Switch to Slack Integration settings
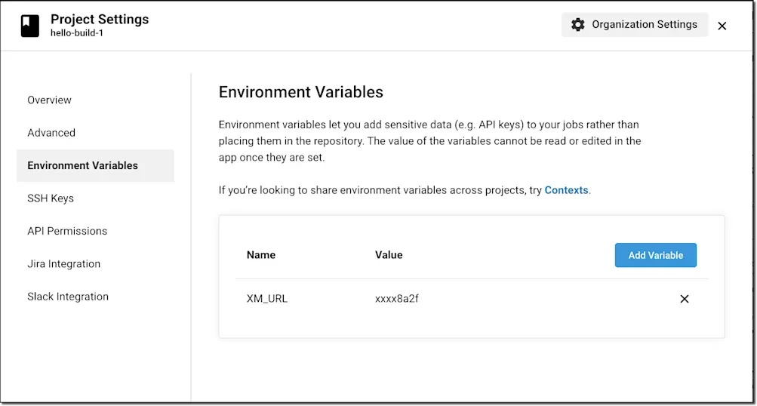This screenshot has width=757, height=406. 68,297
